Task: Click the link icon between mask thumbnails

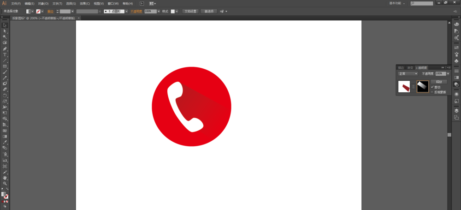Action: (x=414, y=87)
